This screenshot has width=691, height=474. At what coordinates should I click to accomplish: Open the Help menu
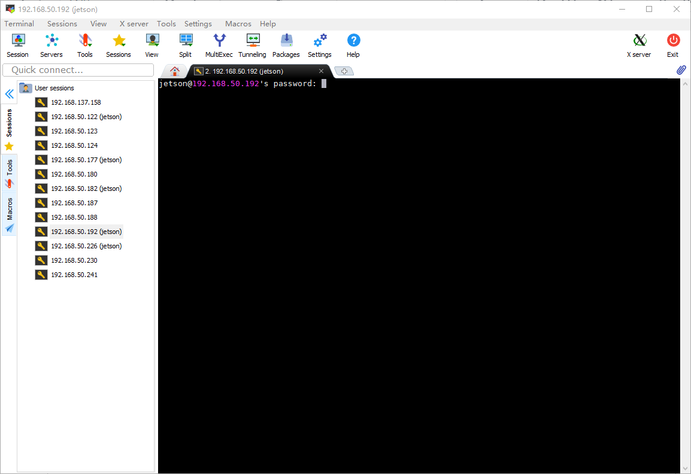[x=268, y=24]
